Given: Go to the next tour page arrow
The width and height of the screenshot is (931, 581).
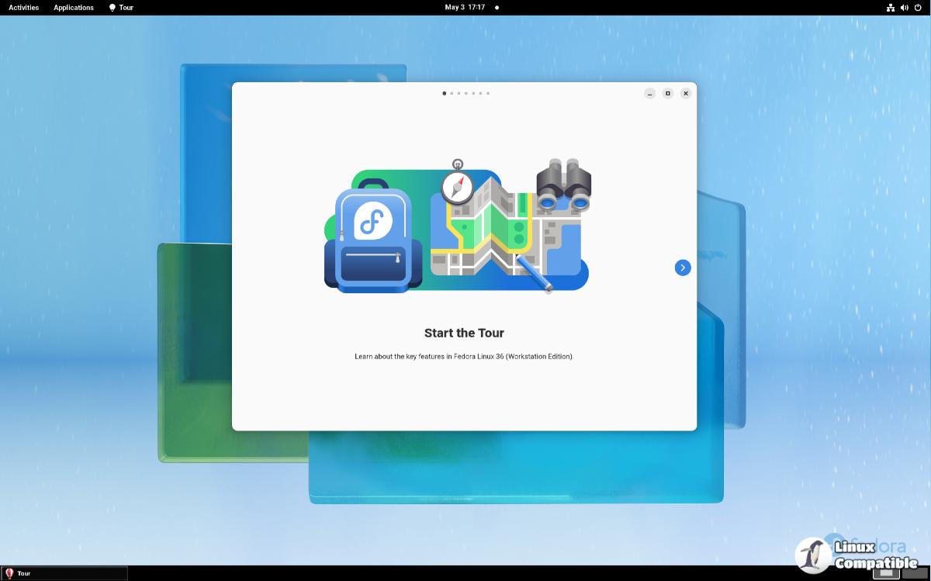Looking at the screenshot, I should (683, 268).
